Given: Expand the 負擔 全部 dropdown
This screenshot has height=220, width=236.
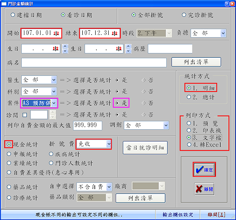Looking at the screenshot, I should pos(223,34).
